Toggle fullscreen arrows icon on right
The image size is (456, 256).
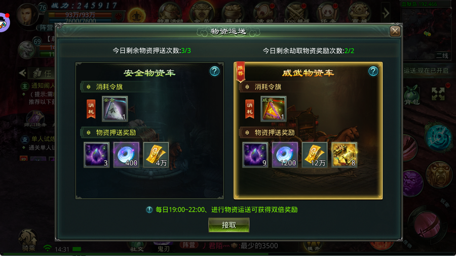(x=438, y=94)
